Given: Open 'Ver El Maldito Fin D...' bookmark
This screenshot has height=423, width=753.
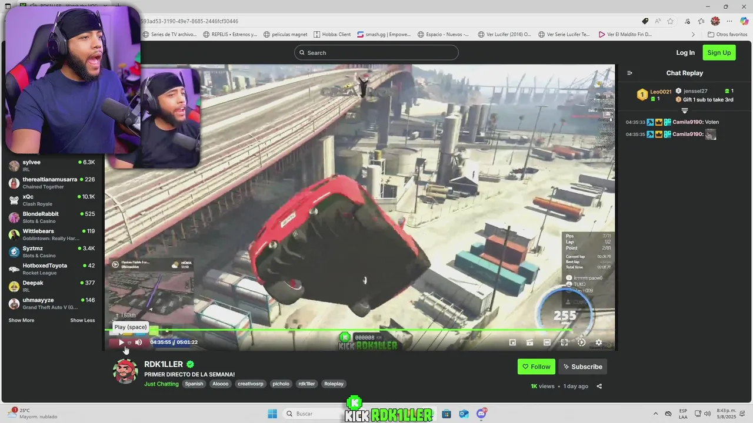Looking at the screenshot, I should [x=625, y=35].
